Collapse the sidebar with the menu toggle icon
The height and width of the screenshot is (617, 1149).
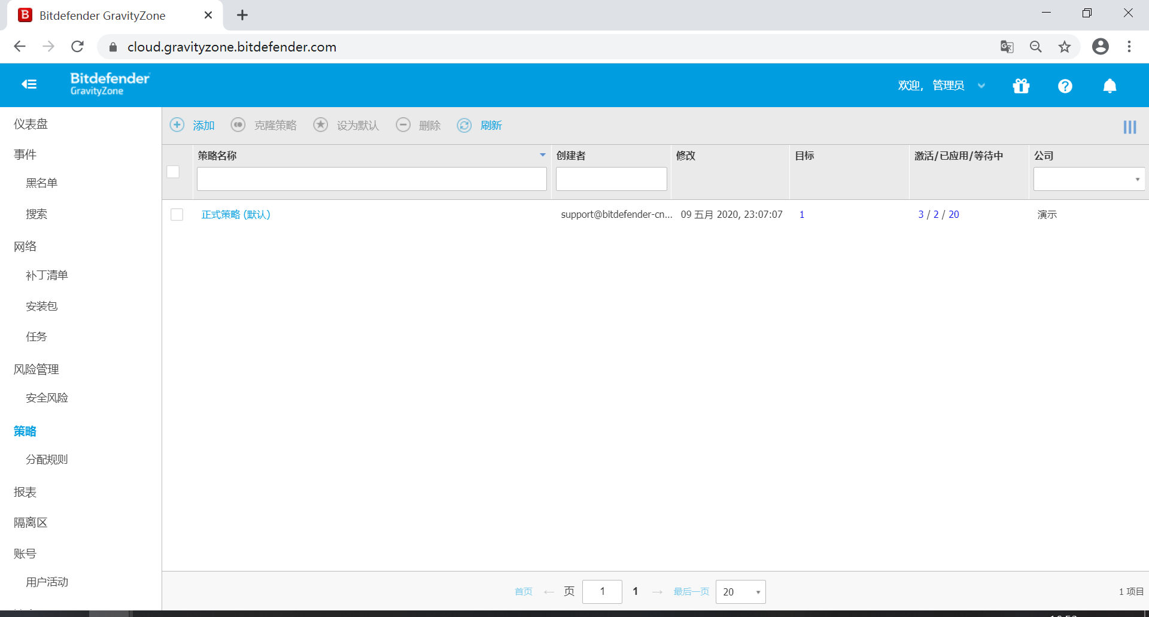(x=29, y=84)
